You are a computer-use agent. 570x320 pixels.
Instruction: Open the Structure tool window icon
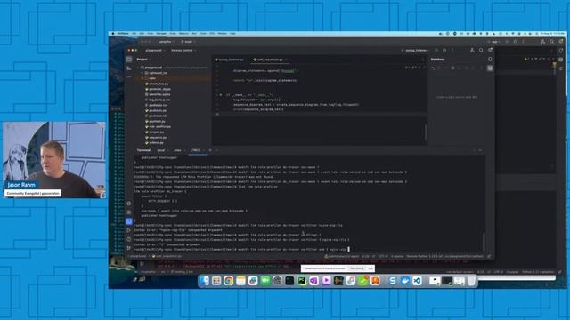[129, 68]
